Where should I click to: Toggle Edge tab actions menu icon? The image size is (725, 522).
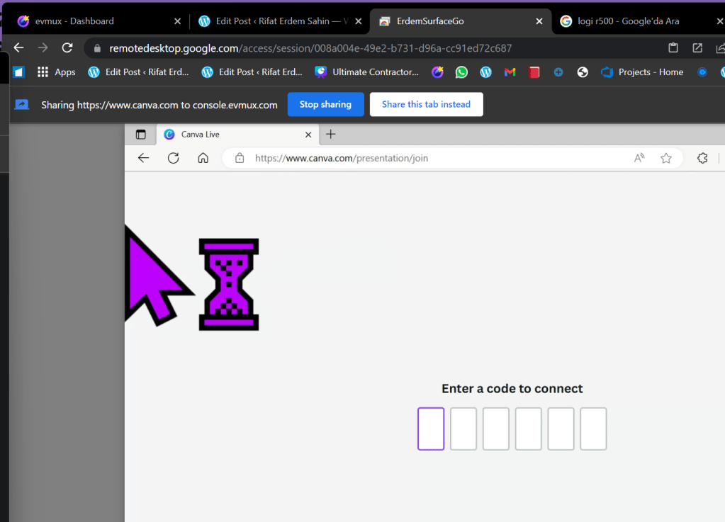point(140,135)
